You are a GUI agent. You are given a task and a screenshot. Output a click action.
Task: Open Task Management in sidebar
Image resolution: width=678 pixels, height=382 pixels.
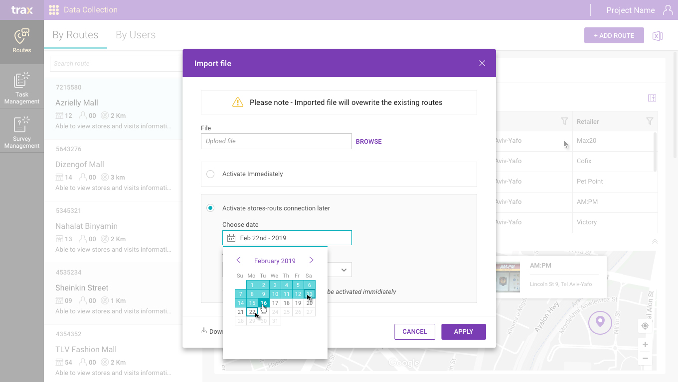coord(21,88)
